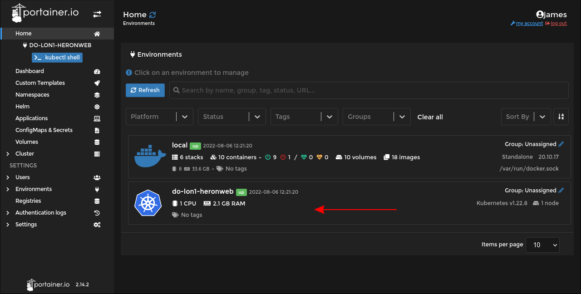Click the sidebar collapse toggle arrows icon
Image resolution: width=581 pixels, height=294 pixels.
(97, 14)
